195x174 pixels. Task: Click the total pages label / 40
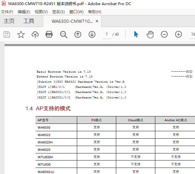116,34
